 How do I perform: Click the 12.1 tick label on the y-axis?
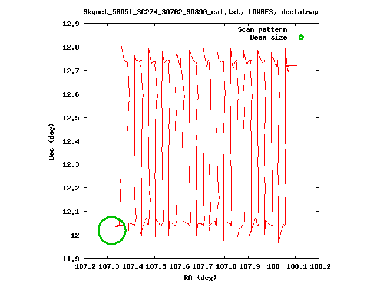coord(71,212)
